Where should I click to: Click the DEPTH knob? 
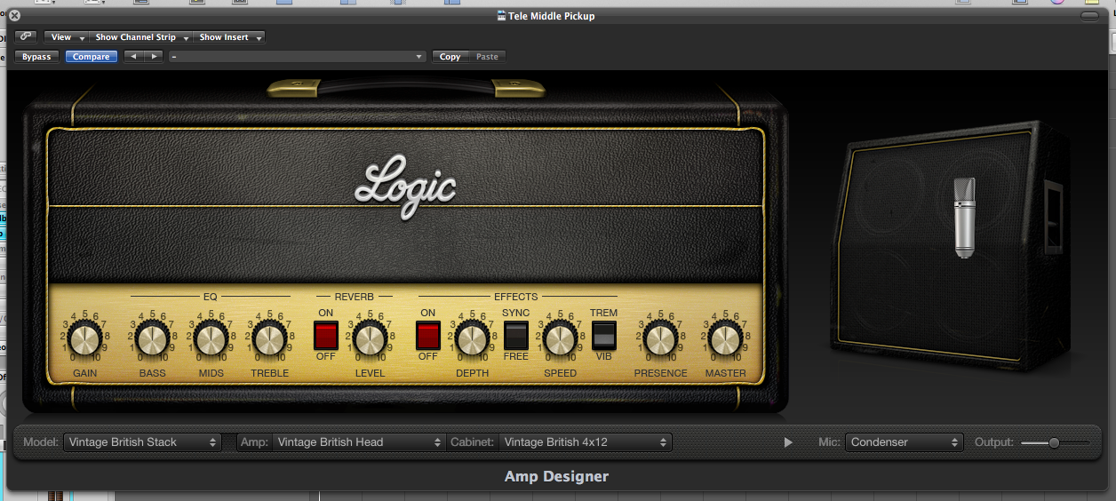click(472, 339)
